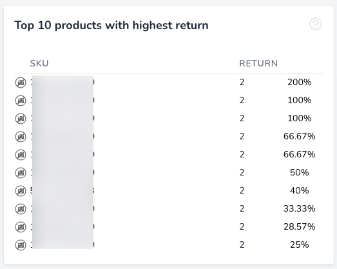Click the 40% return percentage value
The width and height of the screenshot is (337, 269).
click(x=300, y=191)
